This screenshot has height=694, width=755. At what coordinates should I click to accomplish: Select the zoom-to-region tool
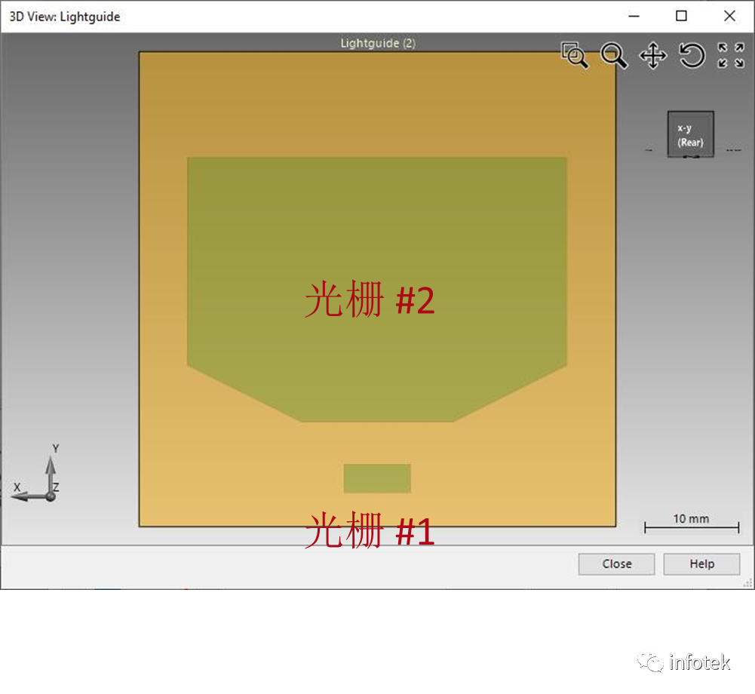click(575, 56)
